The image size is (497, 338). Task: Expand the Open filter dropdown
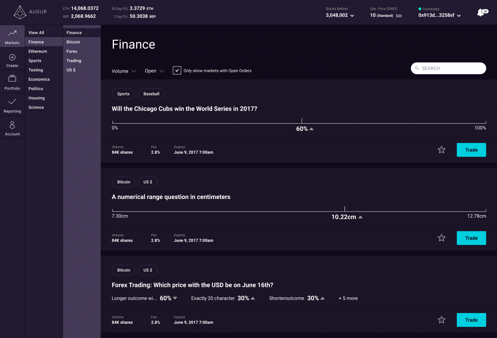[x=154, y=71]
